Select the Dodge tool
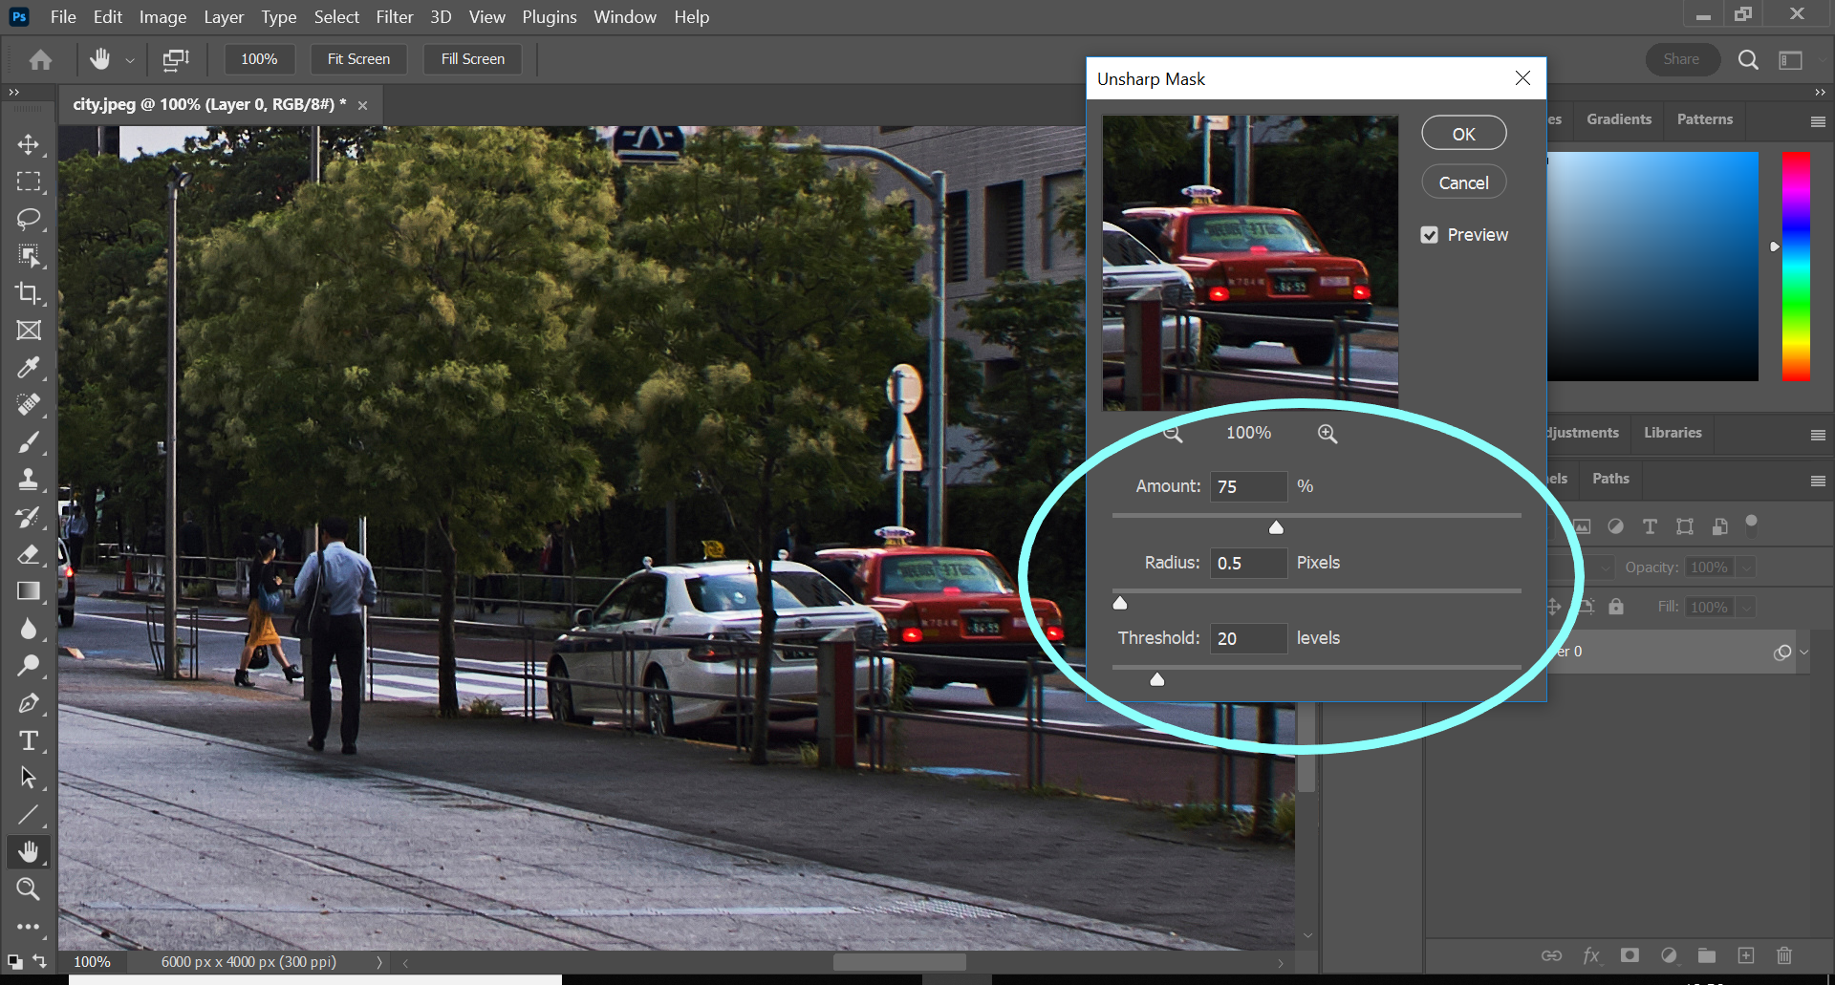The width and height of the screenshot is (1835, 985). pyautogui.click(x=29, y=666)
